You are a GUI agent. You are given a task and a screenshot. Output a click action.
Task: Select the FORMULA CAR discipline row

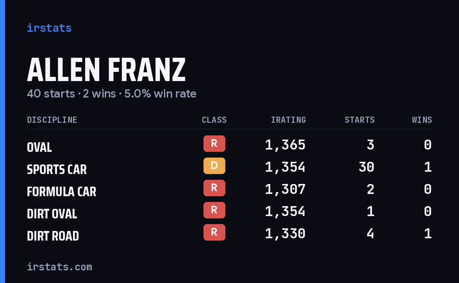(x=229, y=189)
